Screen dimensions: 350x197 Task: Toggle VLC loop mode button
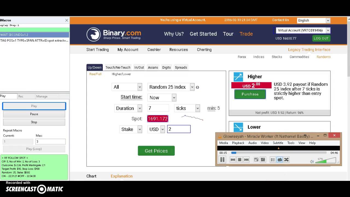279,160
